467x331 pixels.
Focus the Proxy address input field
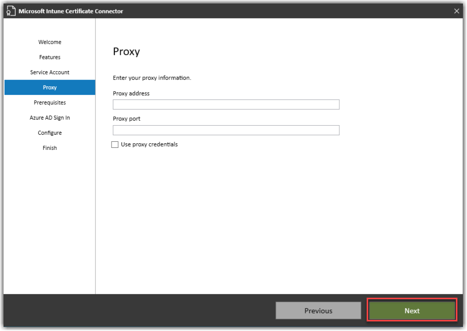pyautogui.click(x=226, y=104)
